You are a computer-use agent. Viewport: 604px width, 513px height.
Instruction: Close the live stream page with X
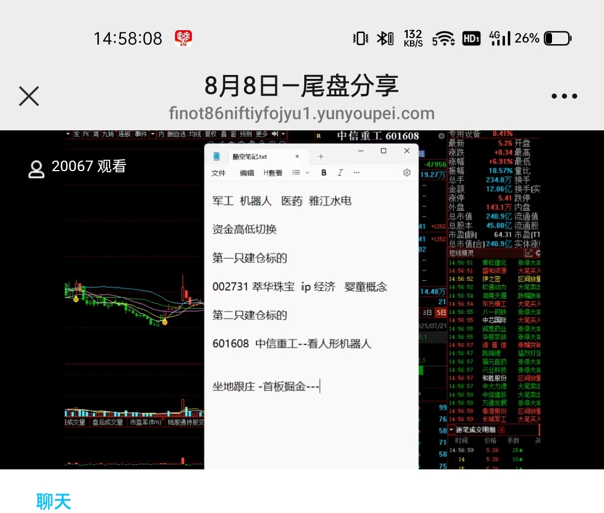tap(29, 96)
